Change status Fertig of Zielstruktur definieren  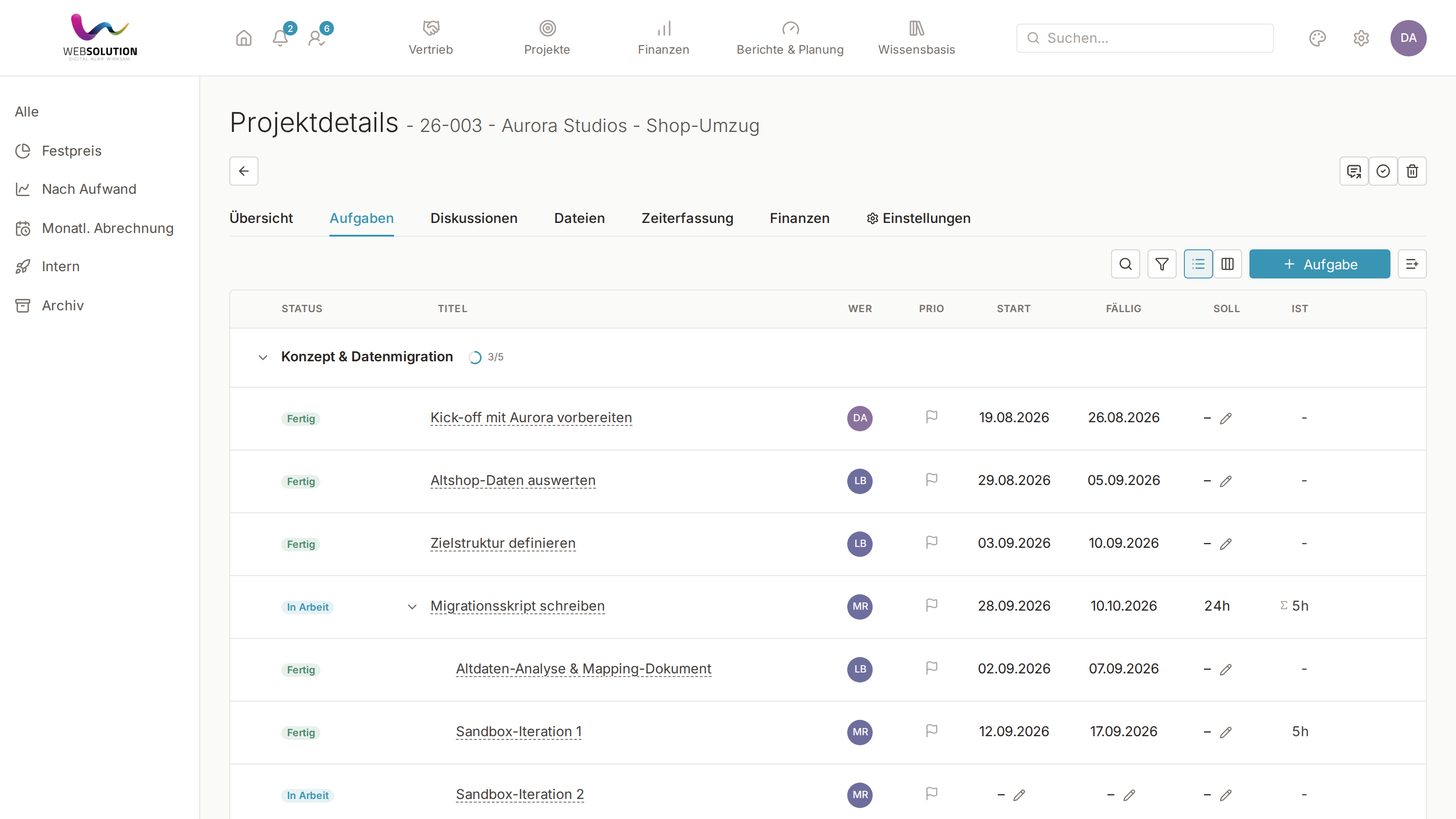(301, 544)
